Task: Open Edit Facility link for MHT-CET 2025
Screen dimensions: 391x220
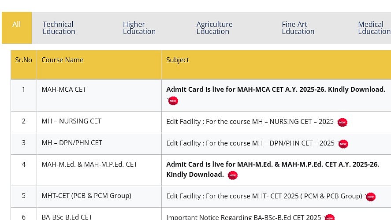Action: pos(264,196)
